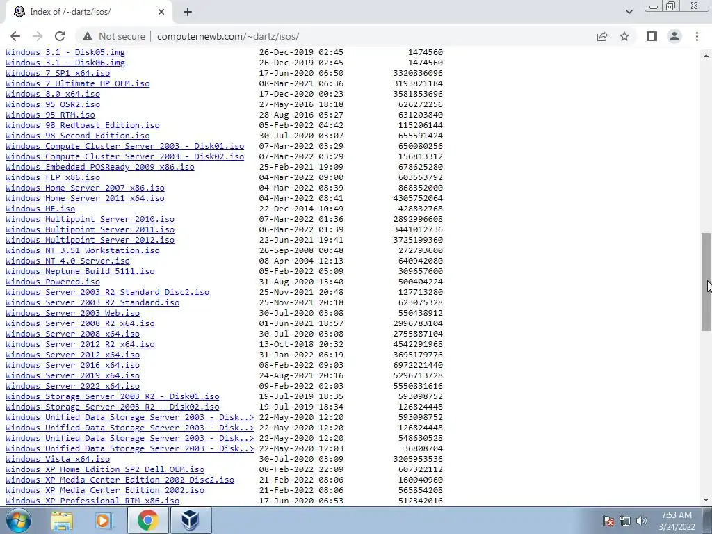Image resolution: width=712 pixels, height=534 pixels.
Task: Open Chrome's three-dot menu
Action: point(697,36)
